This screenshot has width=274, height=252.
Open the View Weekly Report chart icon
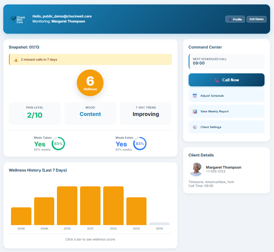click(x=195, y=111)
